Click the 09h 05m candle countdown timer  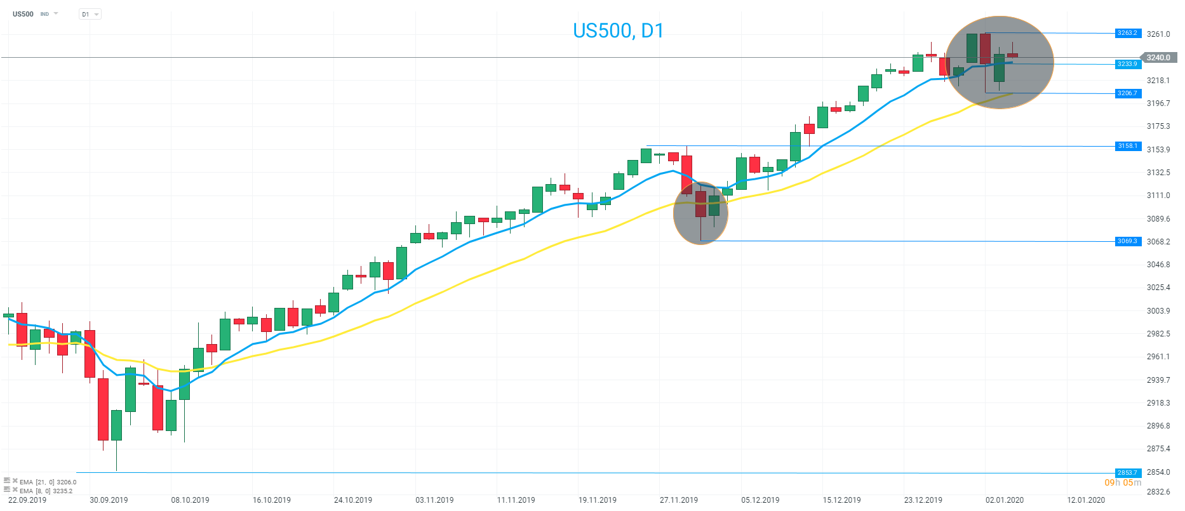click(1122, 483)
